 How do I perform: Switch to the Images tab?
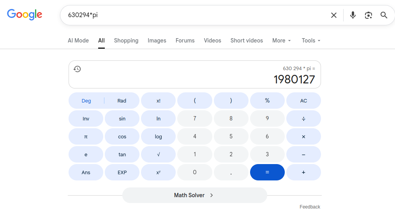(x=157, y=41)
